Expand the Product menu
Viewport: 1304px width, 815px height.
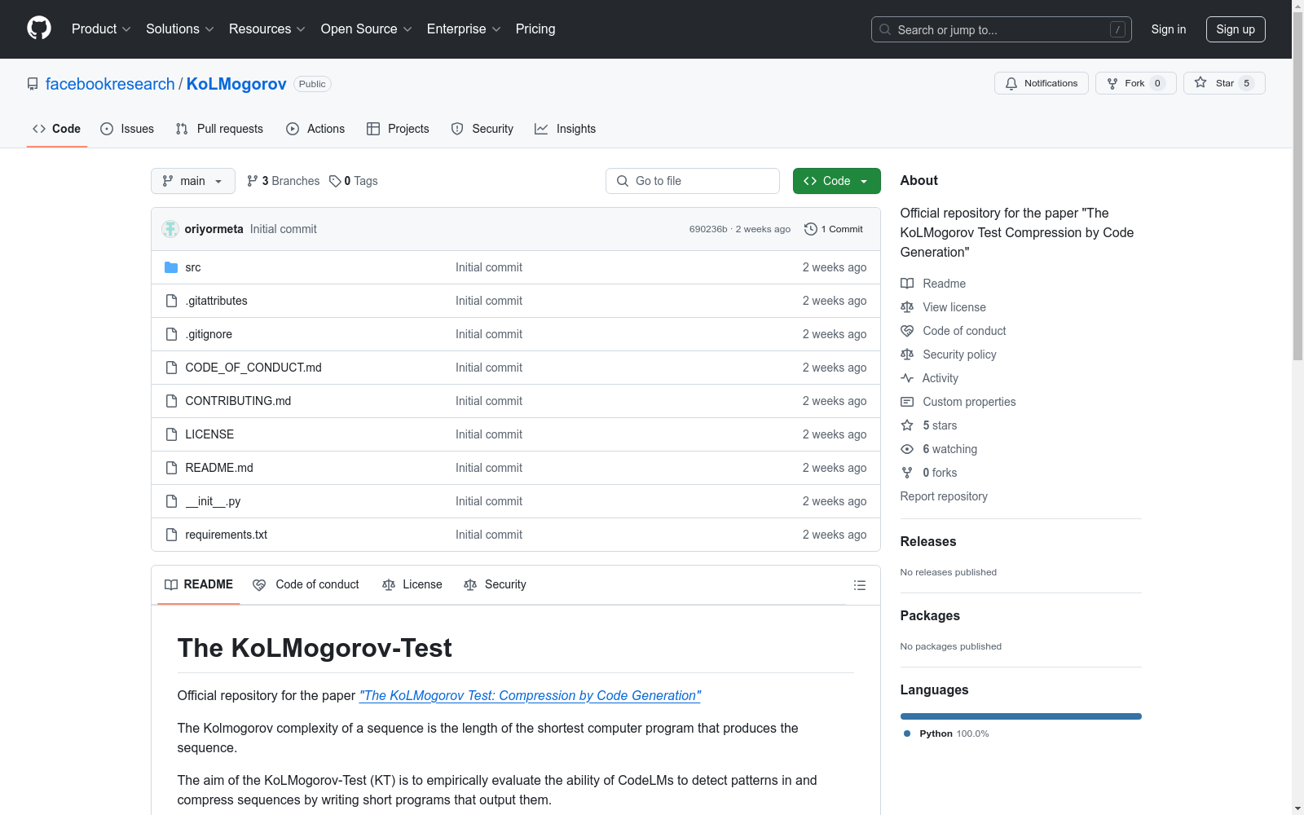point(101,29)
